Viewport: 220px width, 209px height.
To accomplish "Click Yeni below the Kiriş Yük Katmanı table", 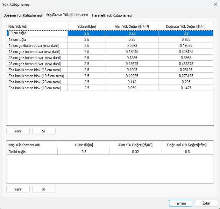I will (x=18, y=189).
